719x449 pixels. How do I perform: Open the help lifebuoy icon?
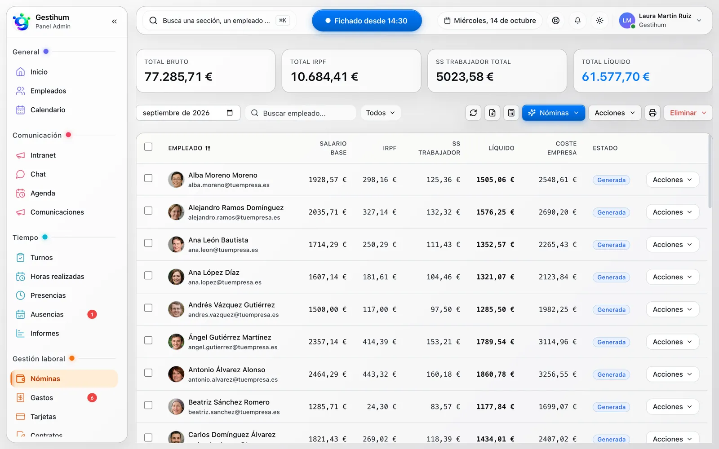[x=556, y=21]
